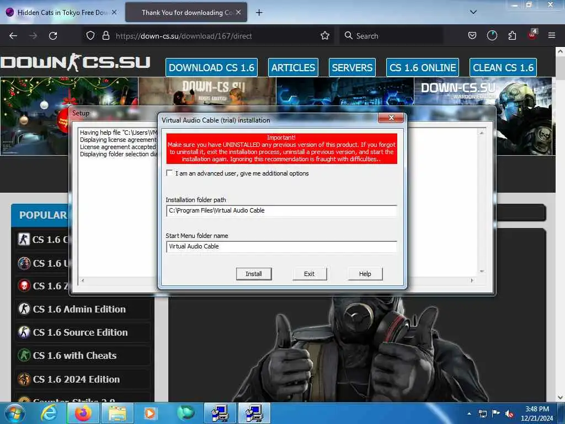Screen dimensions: 565x424
Task: Open Action Center flag tray icon
Action: (x=496, y=414)
